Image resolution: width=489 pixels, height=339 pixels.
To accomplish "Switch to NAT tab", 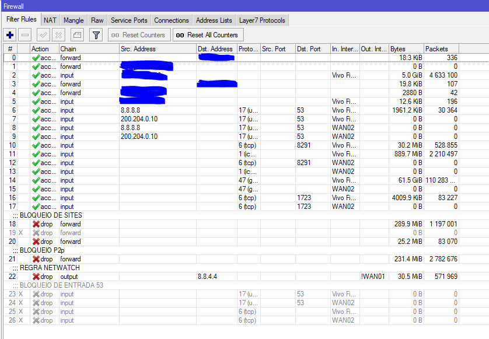I will click(50, 20).
